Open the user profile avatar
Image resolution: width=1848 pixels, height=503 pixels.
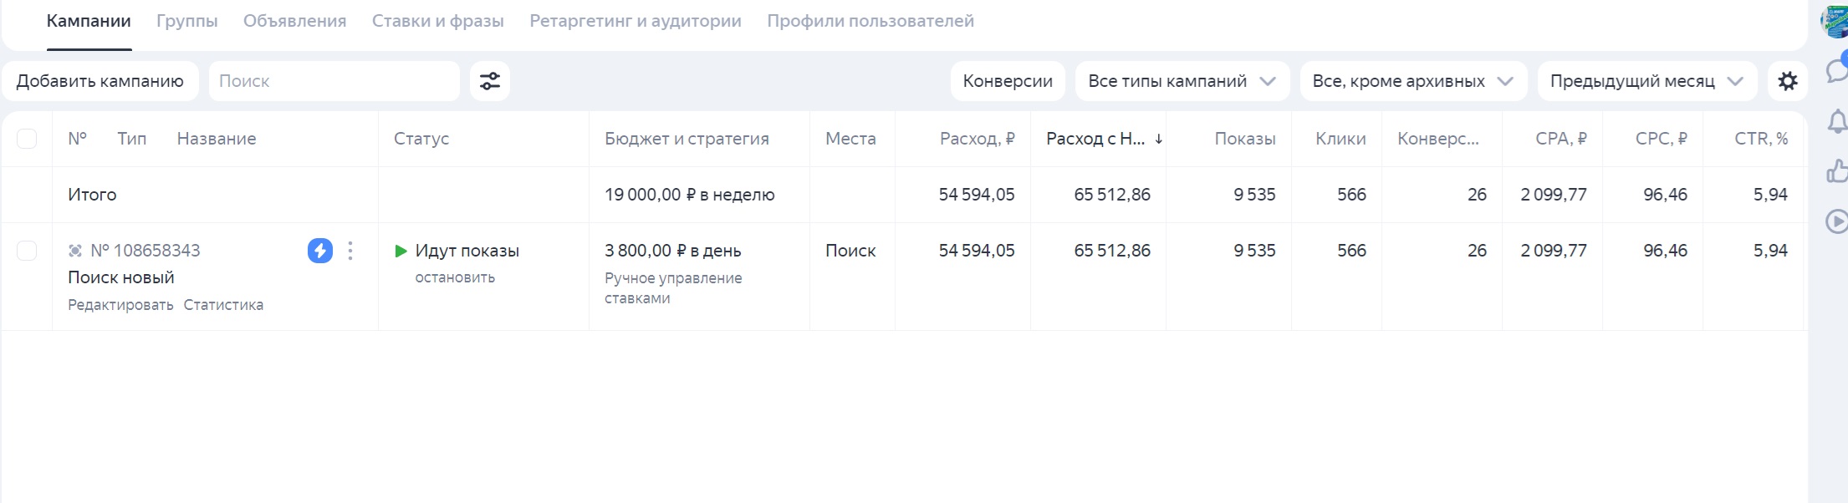coord(1835,21)
